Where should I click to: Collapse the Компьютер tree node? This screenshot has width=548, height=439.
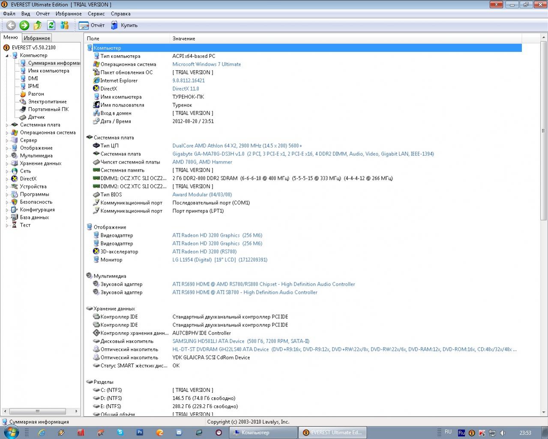tap(7, 55)
